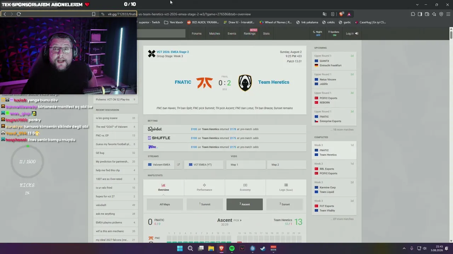453x254 pixels.
Task: Open the FNATIC team name link
Action: click(x=183, y=82)
